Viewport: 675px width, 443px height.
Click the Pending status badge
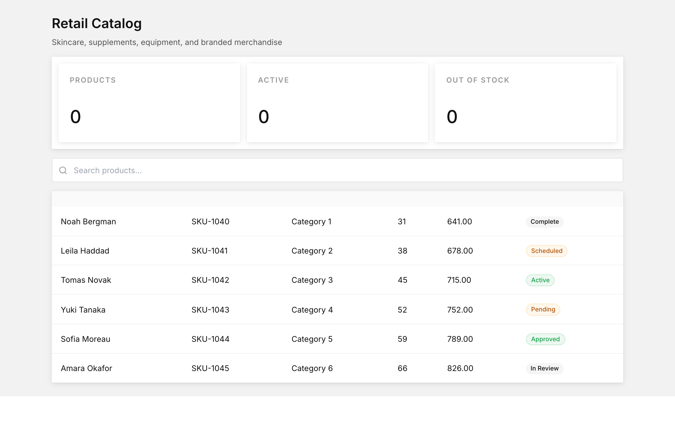[x=543, y=309]
